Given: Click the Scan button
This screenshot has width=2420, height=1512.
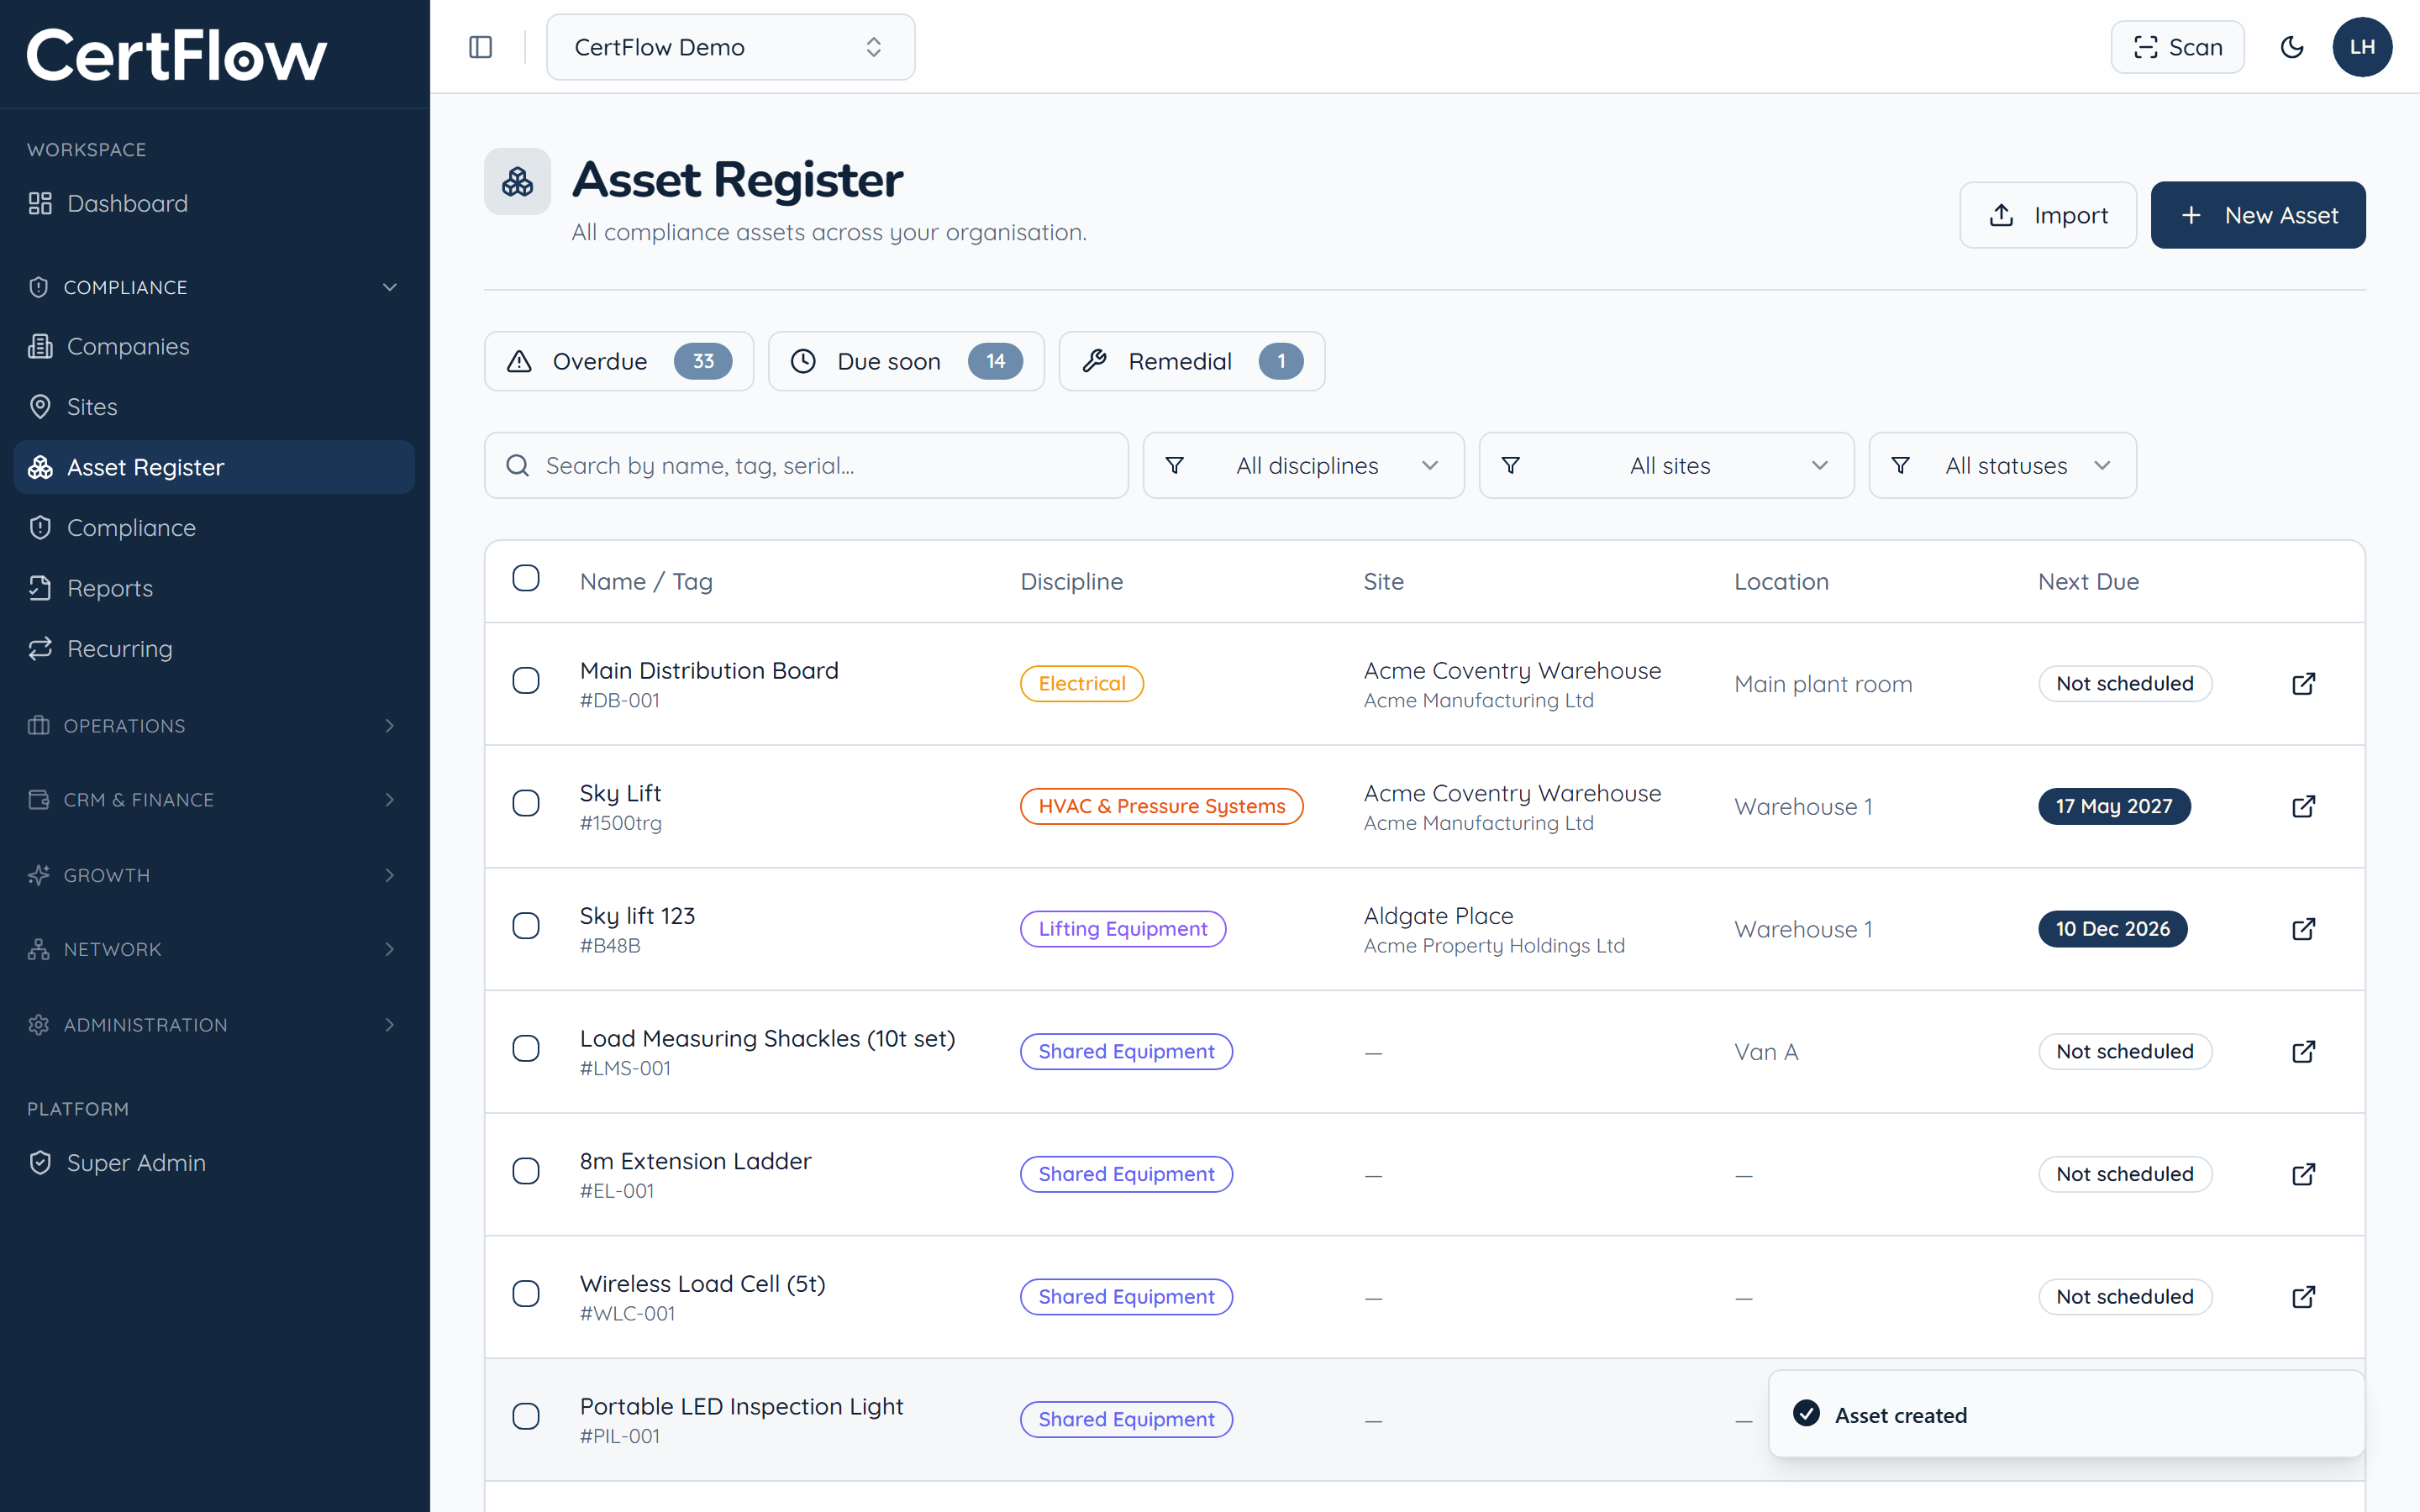Looking at the screenshot, I should [x=2177, y=47].
